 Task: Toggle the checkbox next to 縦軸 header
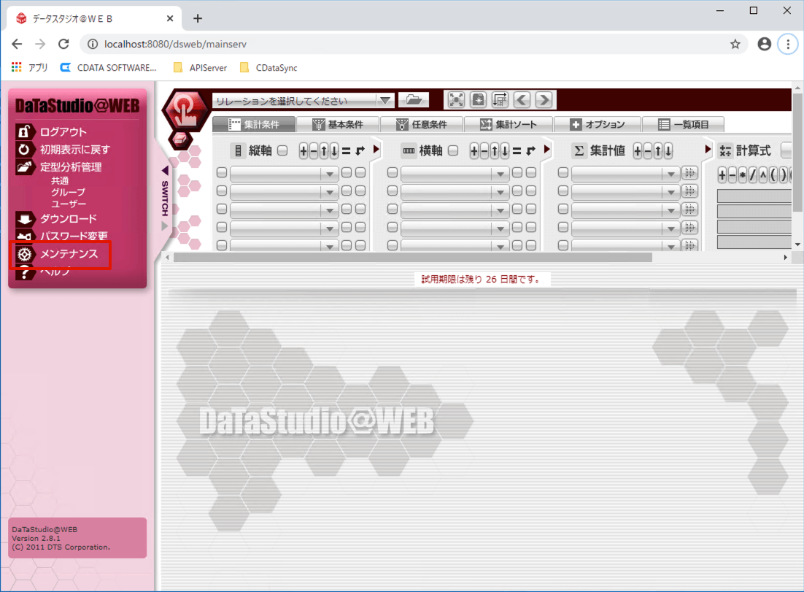pos(282,150)
